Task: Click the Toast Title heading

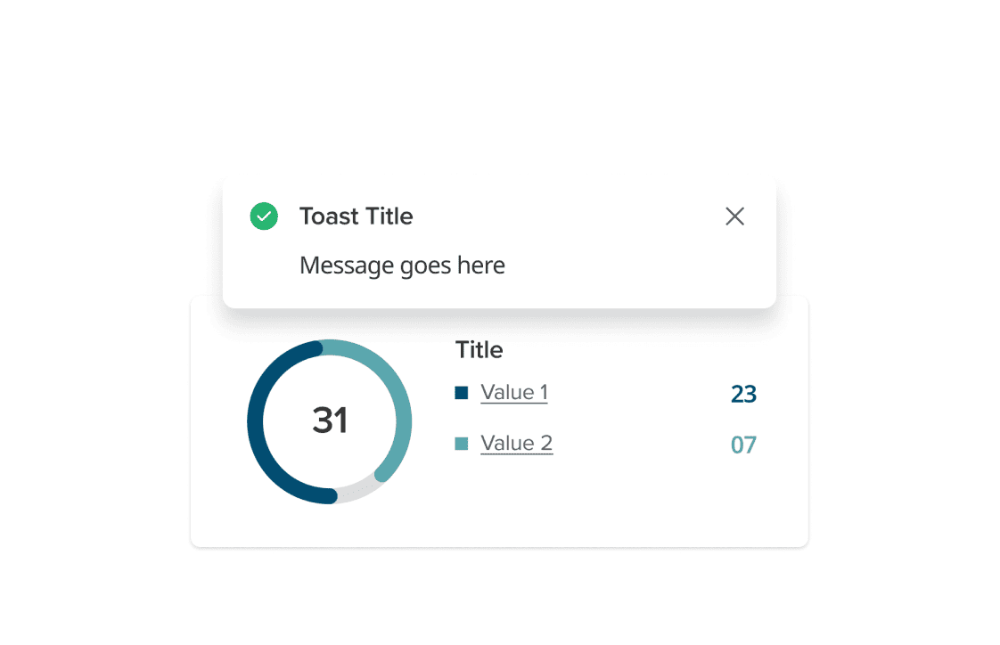Action: pos(356,216)
